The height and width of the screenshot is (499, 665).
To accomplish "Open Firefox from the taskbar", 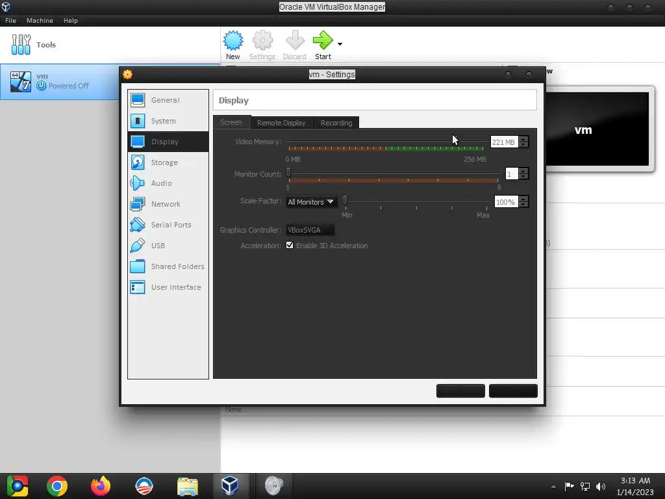I will (101, 486).
